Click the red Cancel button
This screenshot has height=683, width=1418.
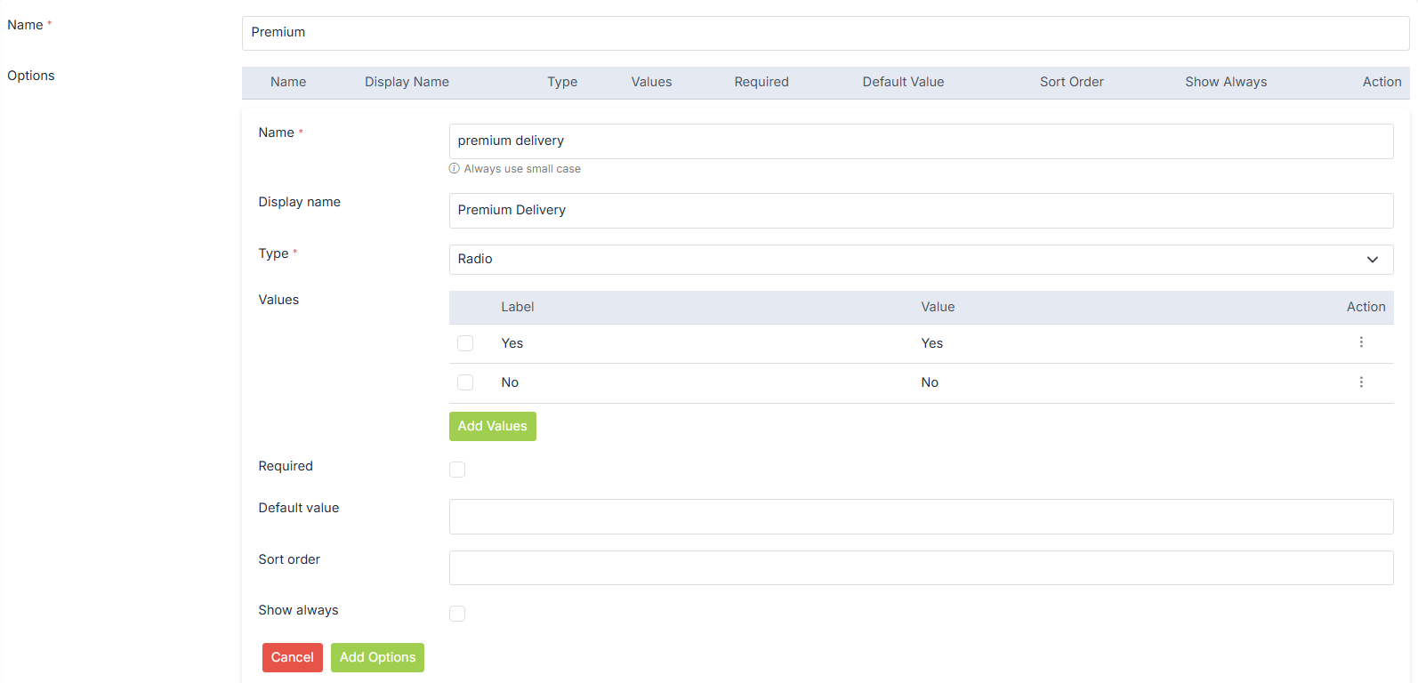pyautogui.click(x=292, y=657)
